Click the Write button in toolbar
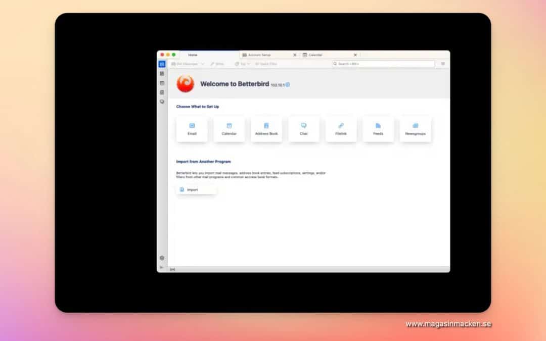The width and height of the screenshot is (546, 341). [x=217, y=64]
